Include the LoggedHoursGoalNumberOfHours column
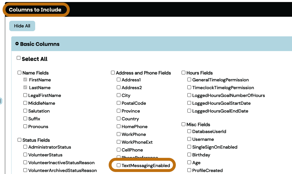The image size is (292, 174). (x=189, y=95)
